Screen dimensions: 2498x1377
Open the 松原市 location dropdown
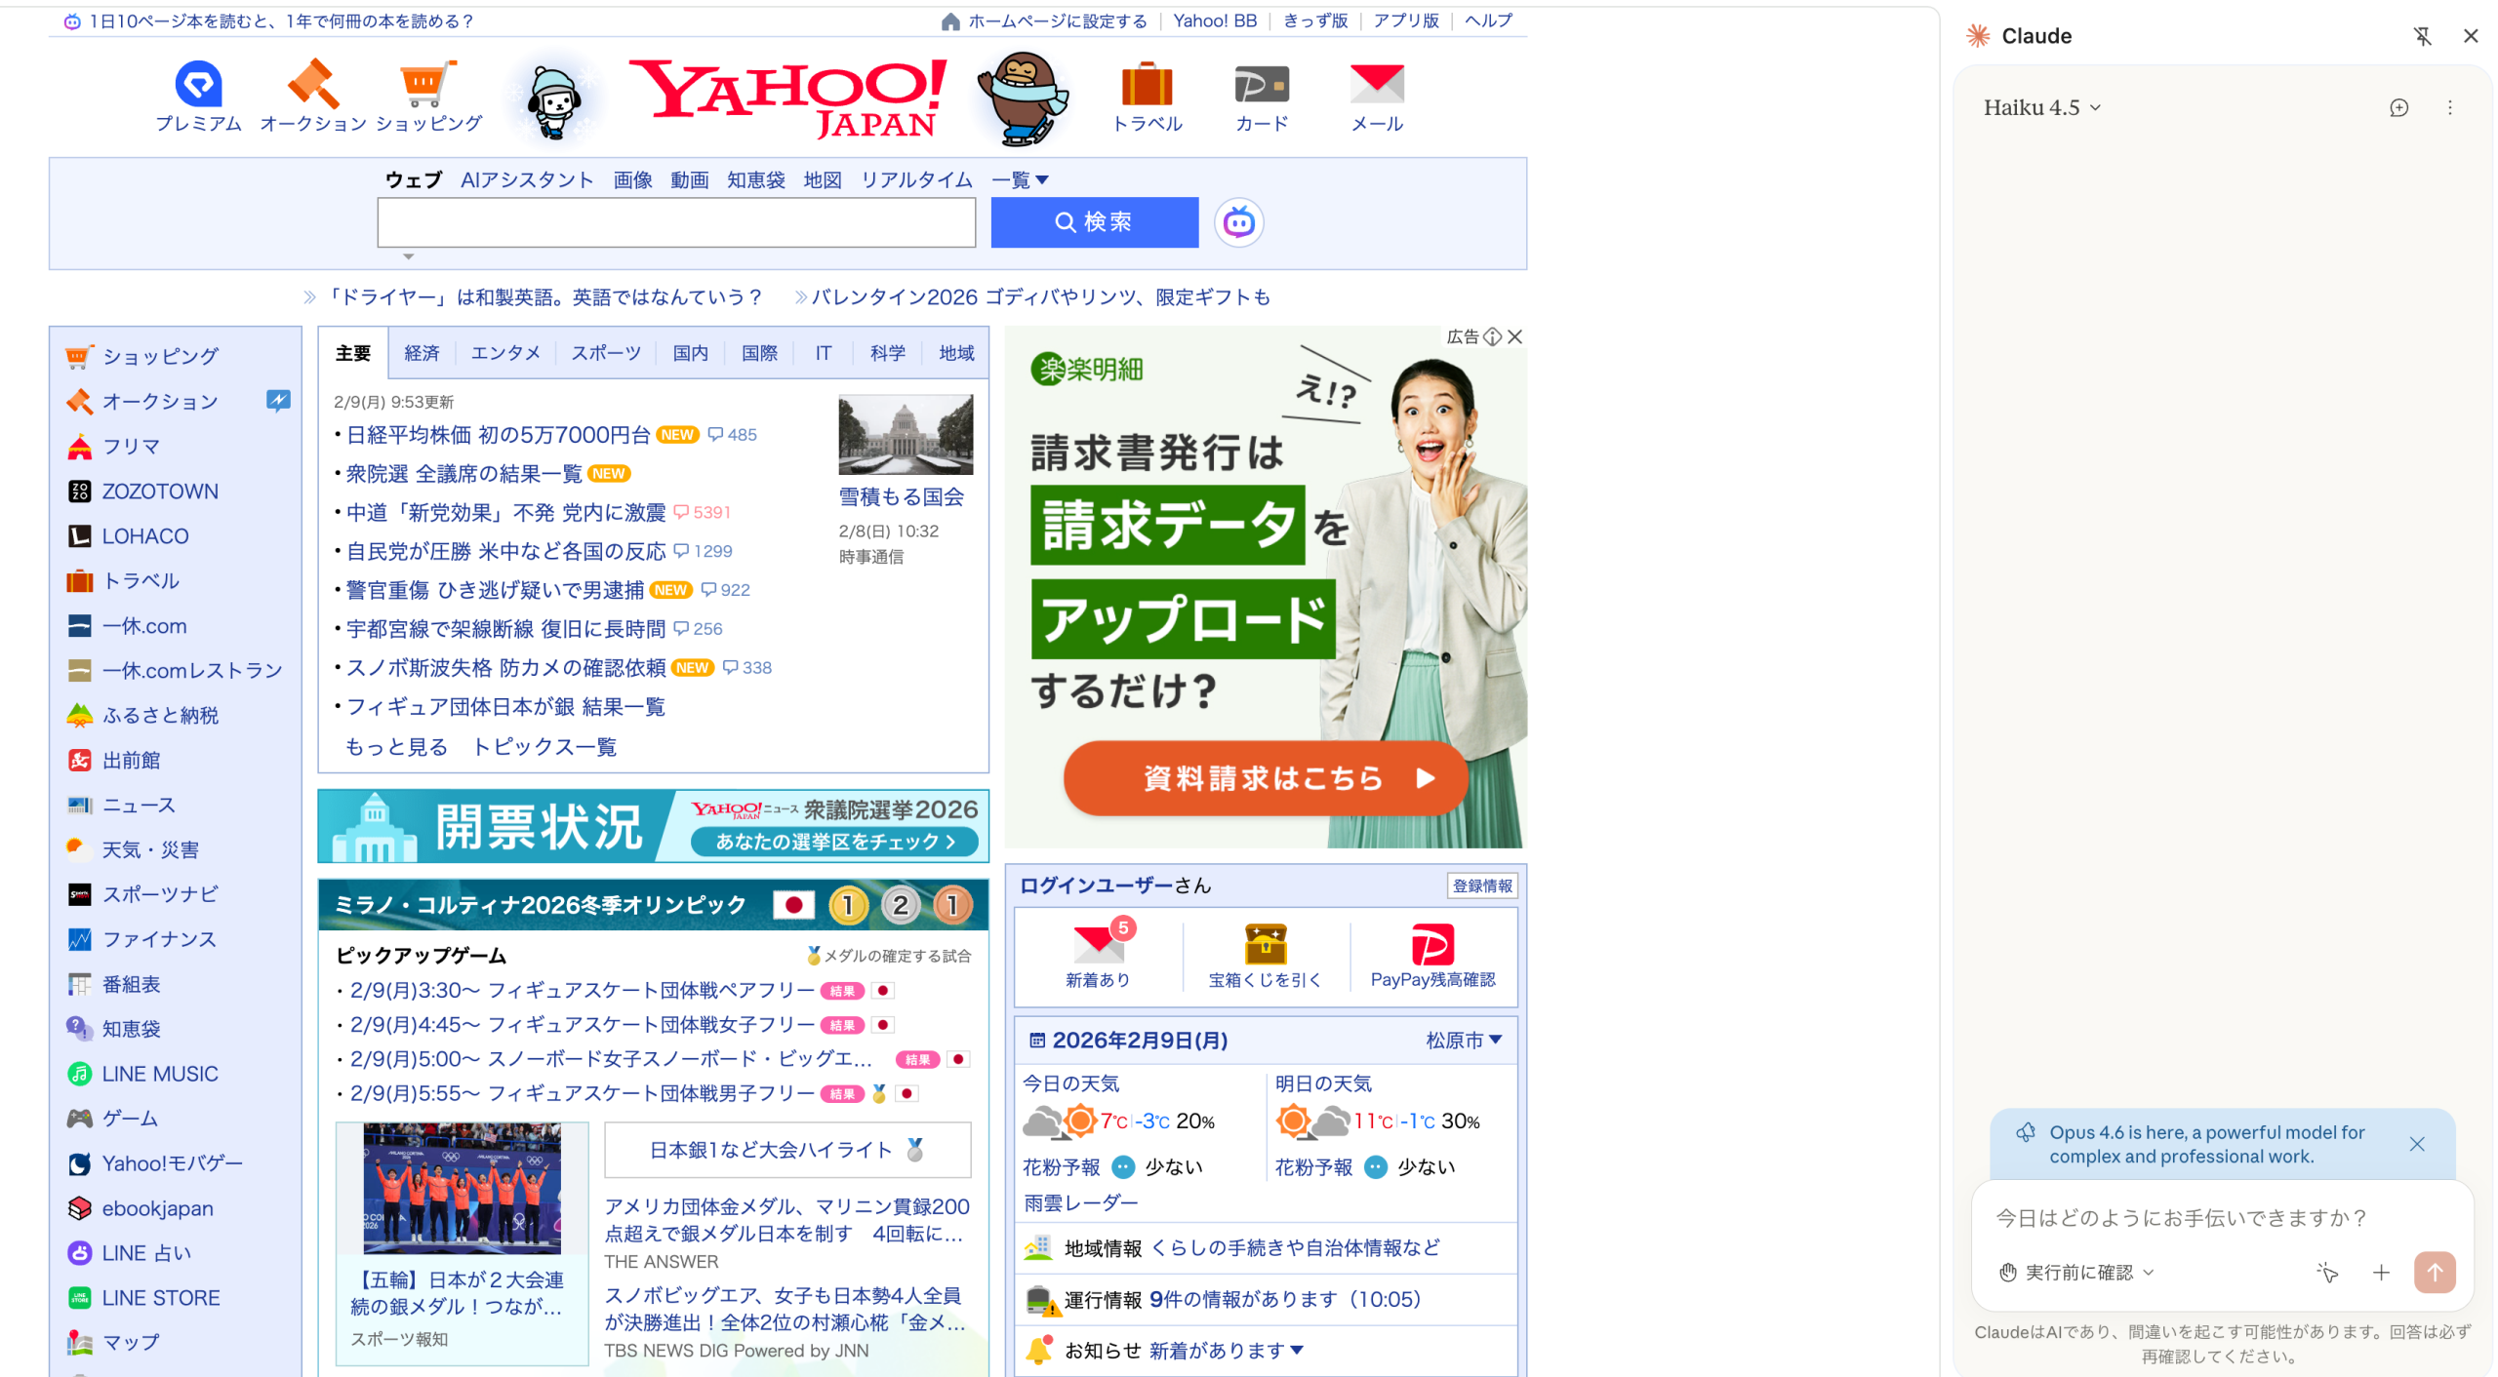[1463, 1040]
